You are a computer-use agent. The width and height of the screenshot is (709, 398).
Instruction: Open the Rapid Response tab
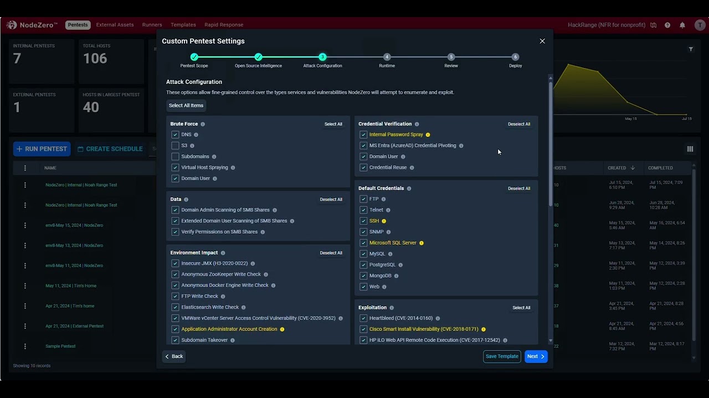pyautogui.click(x=224, y=25)
